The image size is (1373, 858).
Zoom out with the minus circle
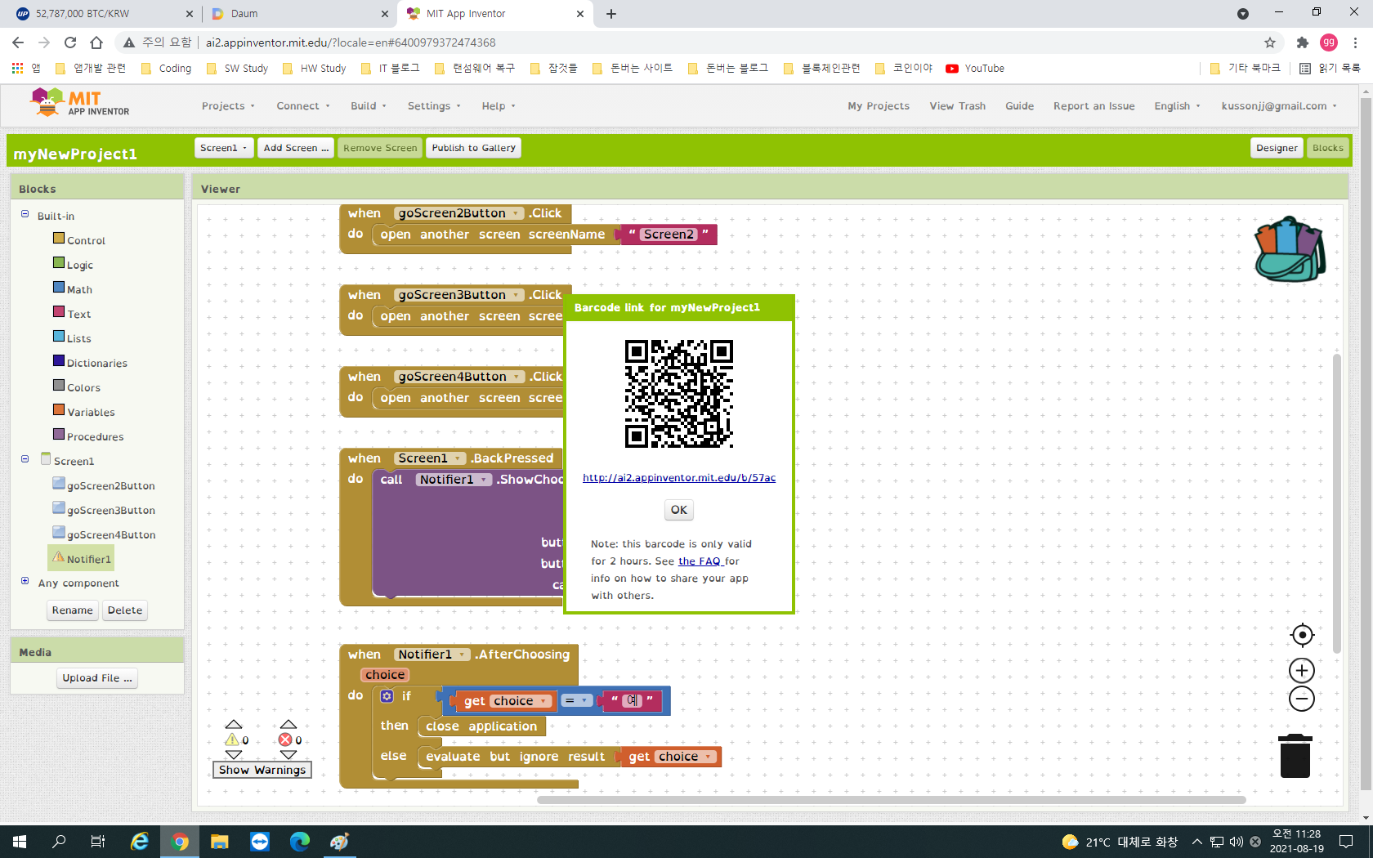[1302, 699]
